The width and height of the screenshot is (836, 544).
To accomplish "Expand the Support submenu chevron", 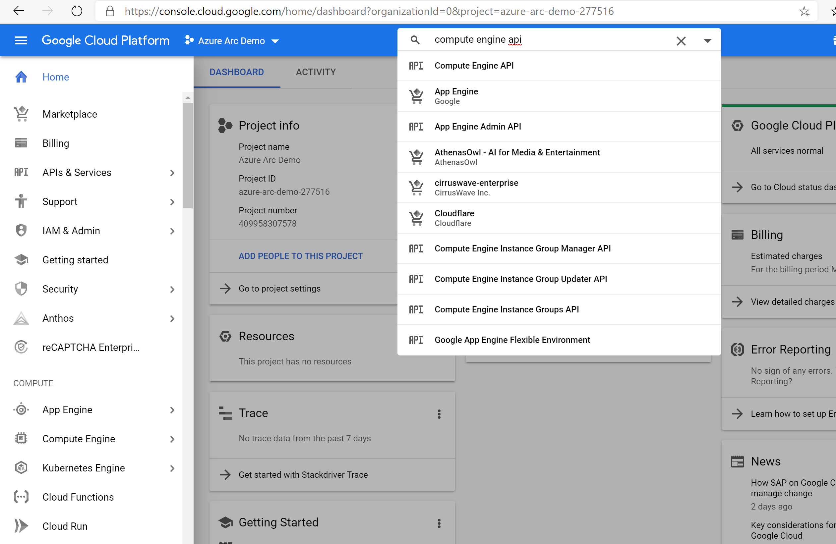I will pyautogui.click(x=172, y=202).
